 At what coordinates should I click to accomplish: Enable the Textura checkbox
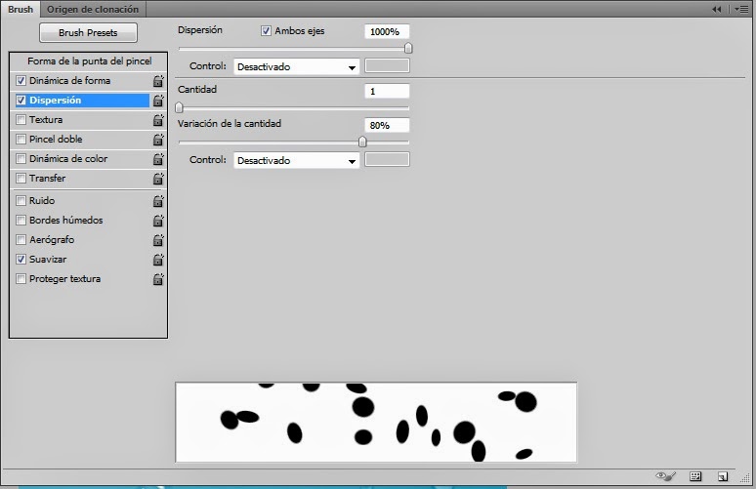pos(21,119)
